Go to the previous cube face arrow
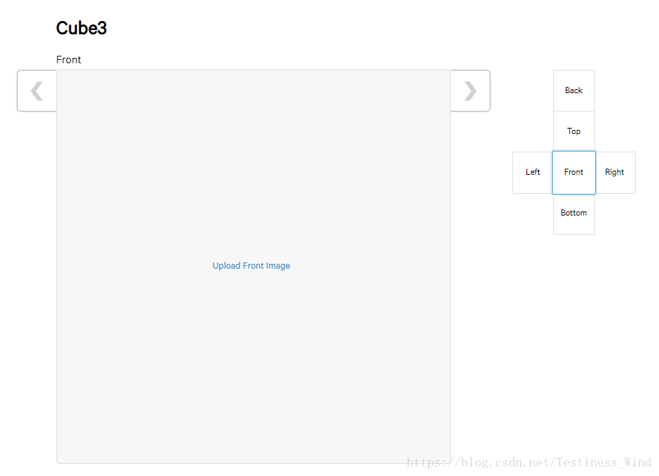 pyautogui.click(x=37, y=90)
